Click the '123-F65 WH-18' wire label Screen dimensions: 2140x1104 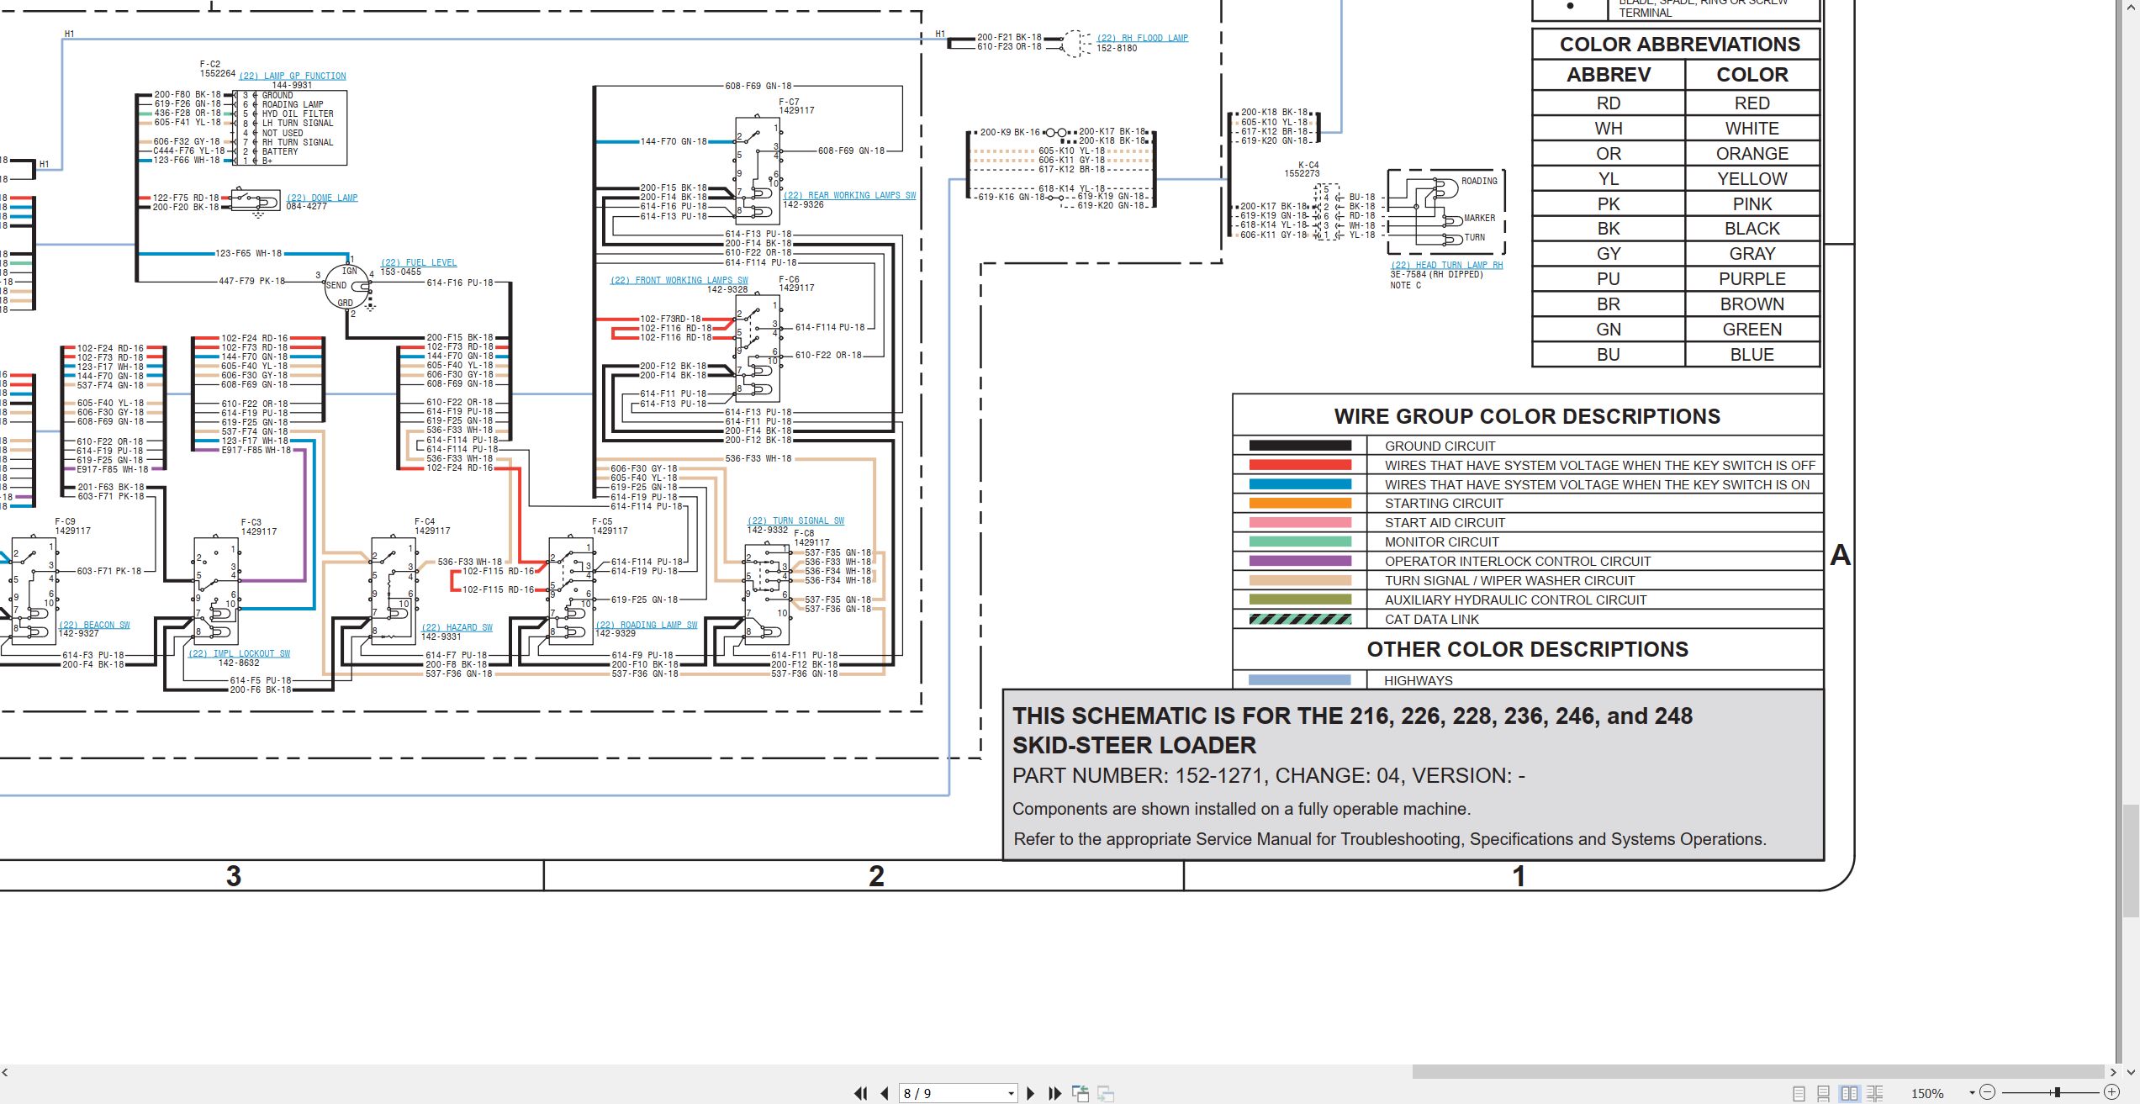(x=248, y=253)
